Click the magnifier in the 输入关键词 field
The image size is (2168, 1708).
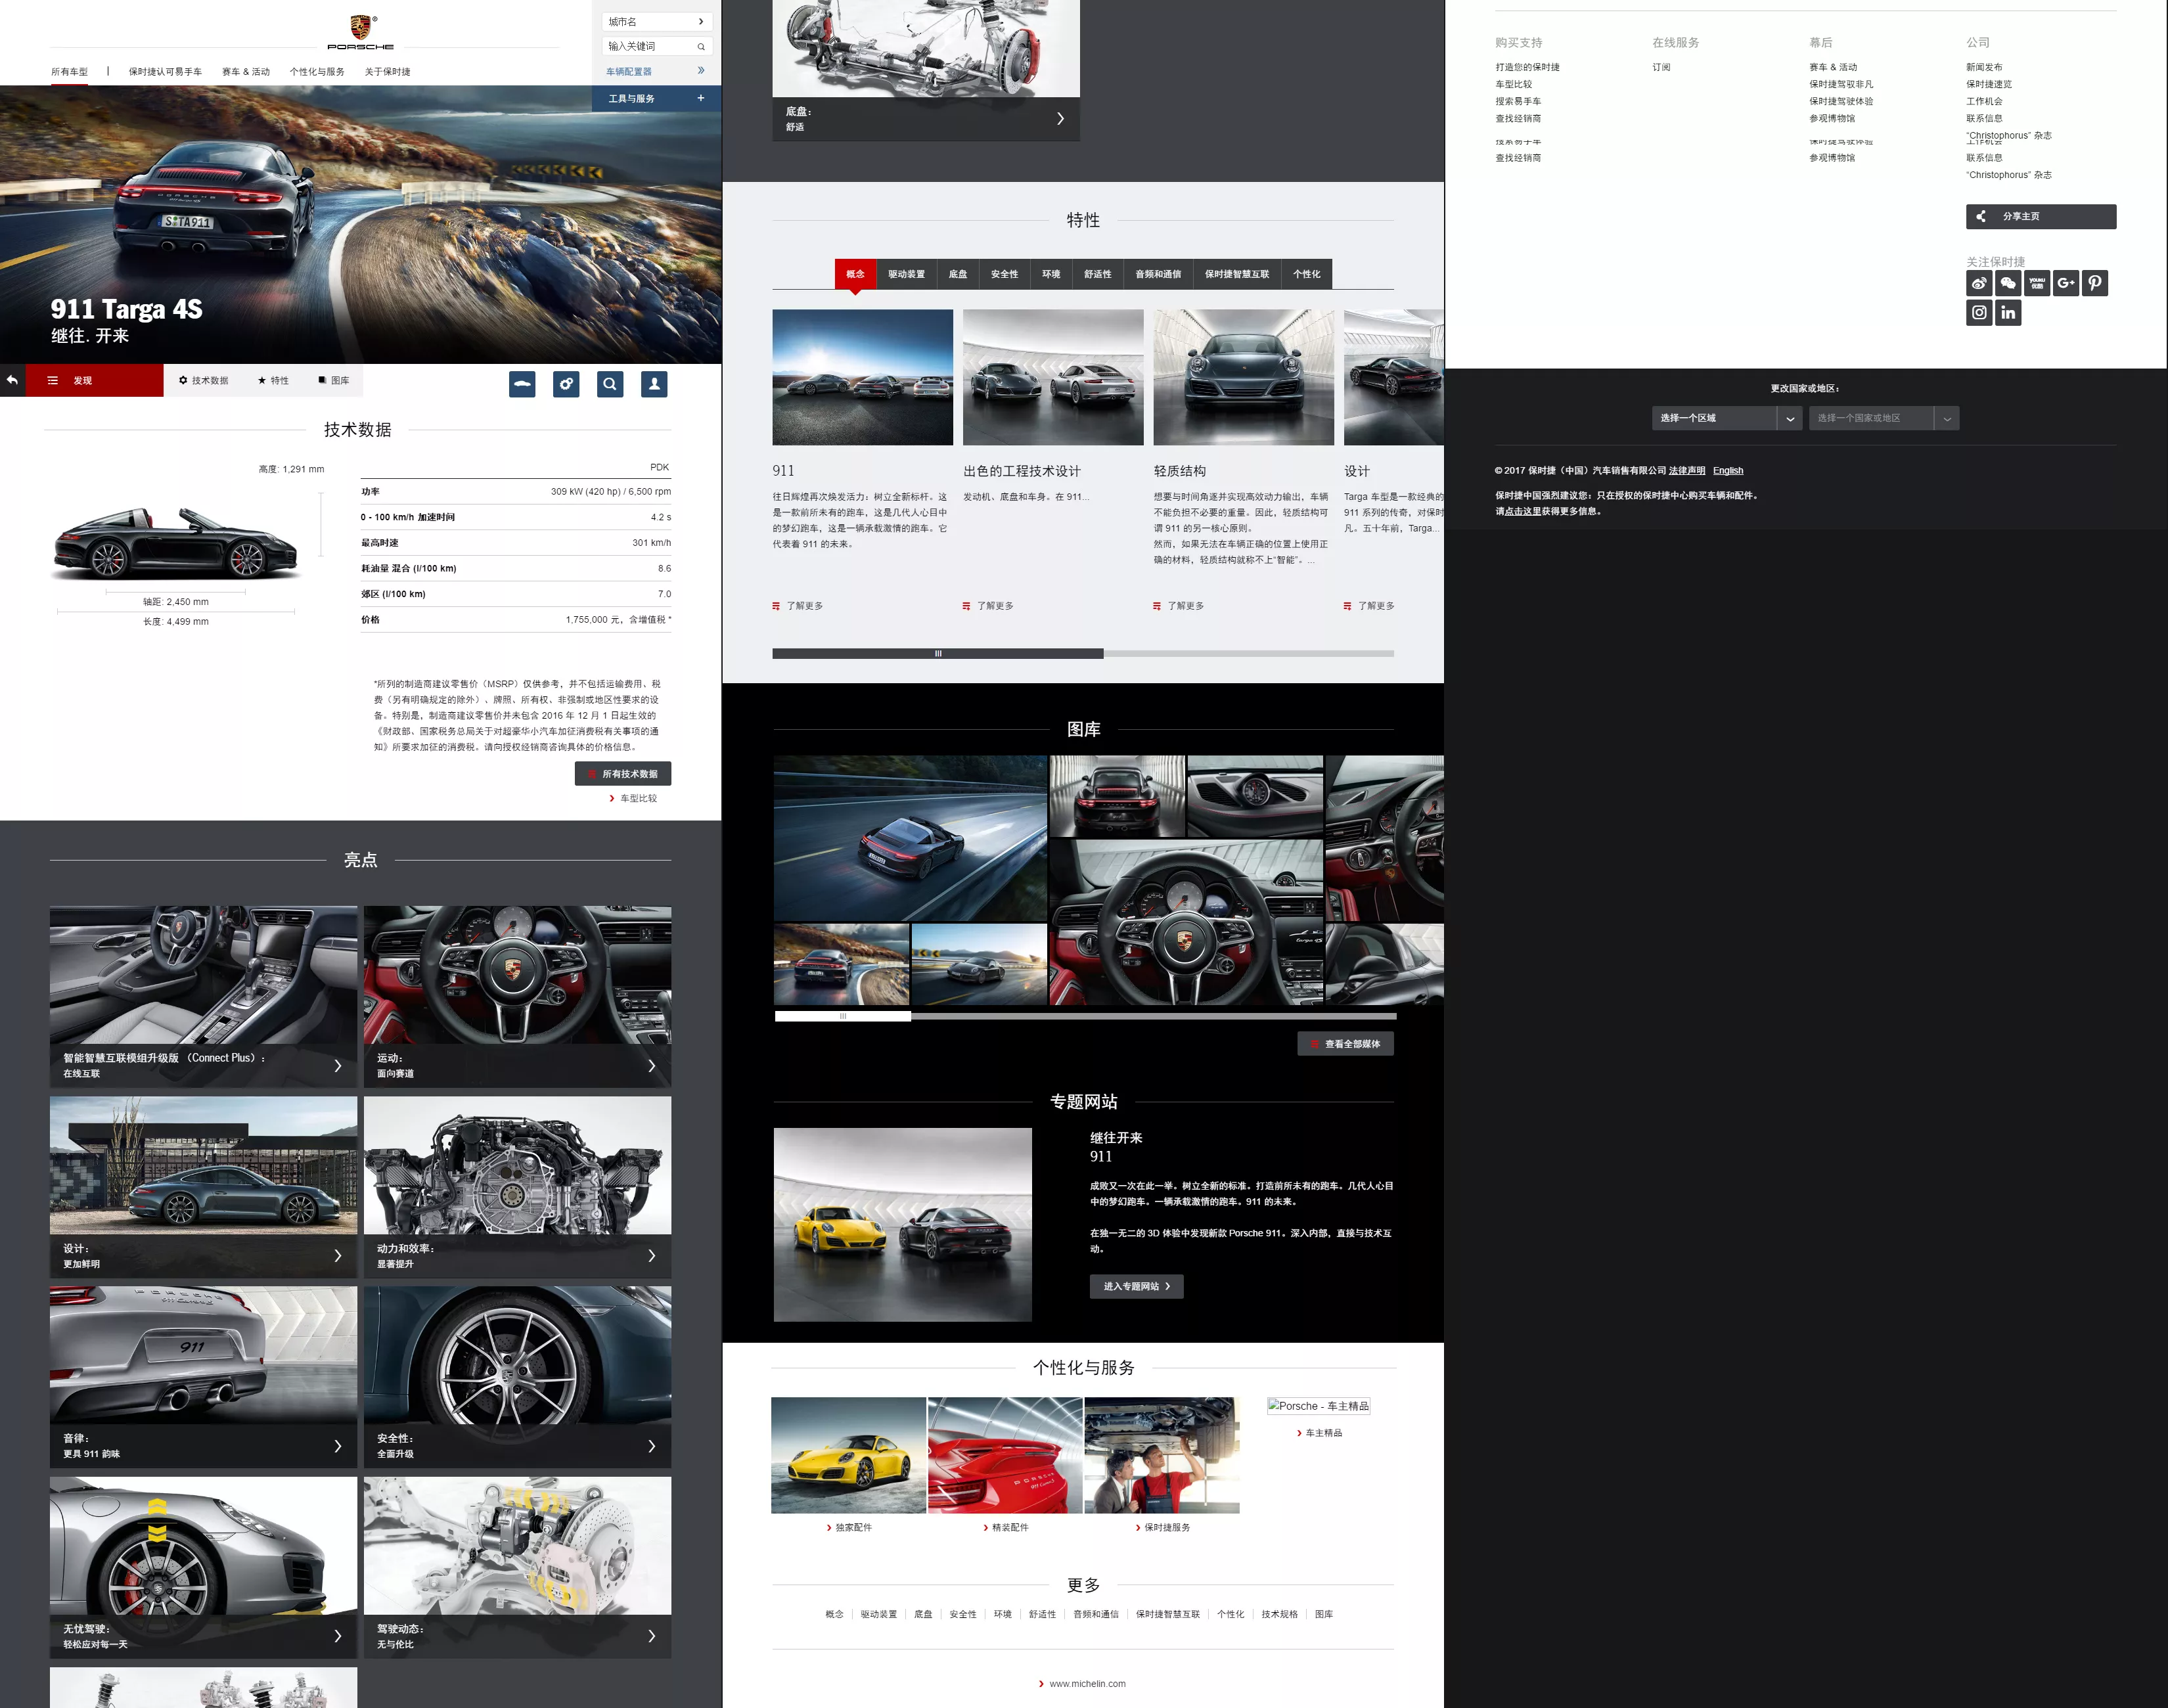(x=701, y=46)
